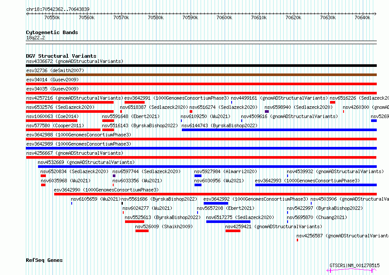Open the nsv1060063 (Coe2014) label
This screenshot has height=275, width=389.
pyautogui.click(x=52, y=116)
